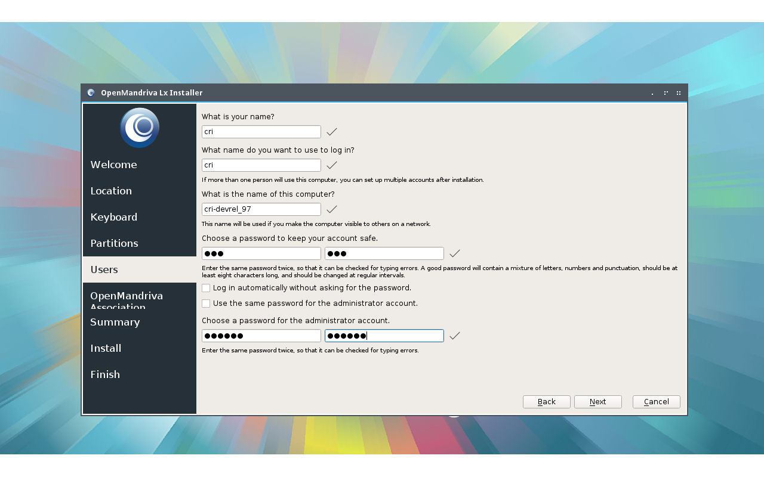Click the checkmark beside the name field

pos(332,132)
